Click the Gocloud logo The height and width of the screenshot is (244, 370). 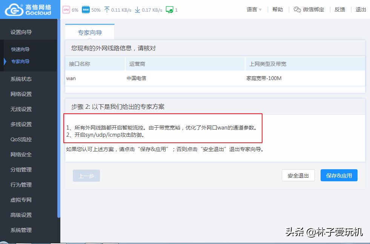[28, 10]
